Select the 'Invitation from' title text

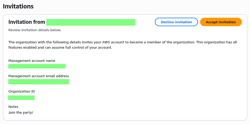(x=27, y=22)
